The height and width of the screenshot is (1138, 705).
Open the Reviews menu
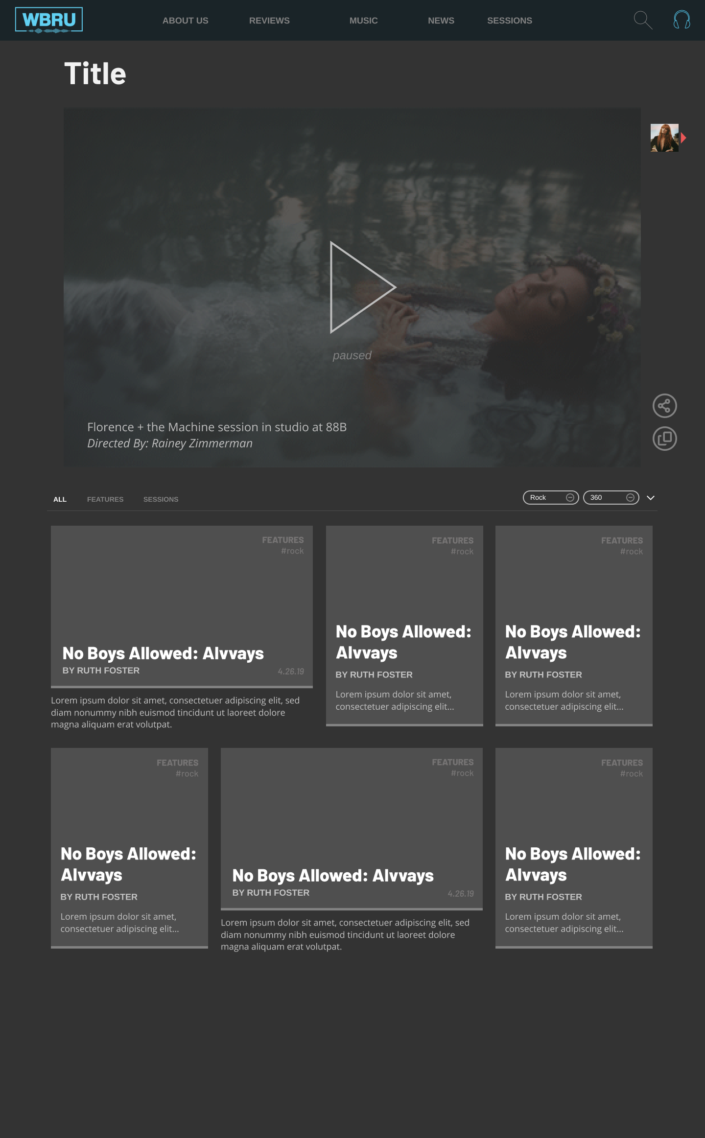click(269, 21)
